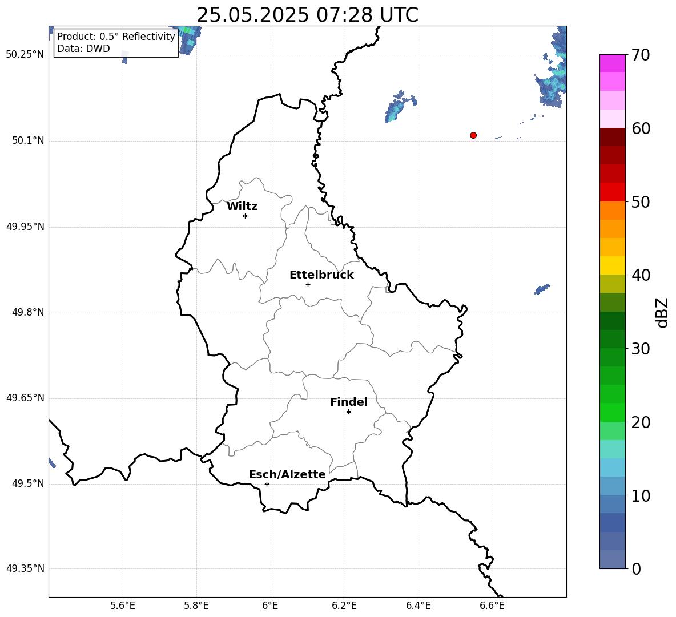
Task: Click the 10 tick label on colorbar
Action: point(641,495)
